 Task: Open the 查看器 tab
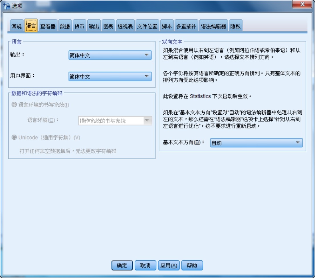click(48, 26)
